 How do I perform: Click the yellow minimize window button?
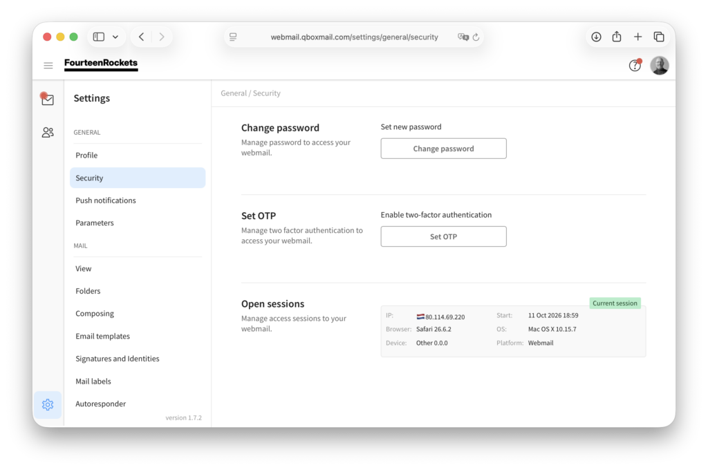[60, 37]
